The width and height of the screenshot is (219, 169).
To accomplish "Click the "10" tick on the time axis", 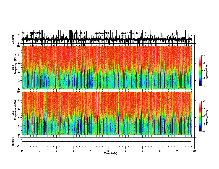I will (x=194, y=151).
